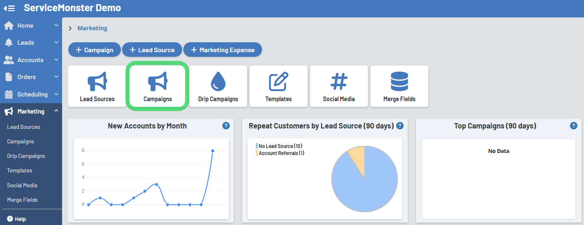Viewport: 584px width, 225px height.
Task: Open the Merge Fields database tile
Action: [399, 86]
